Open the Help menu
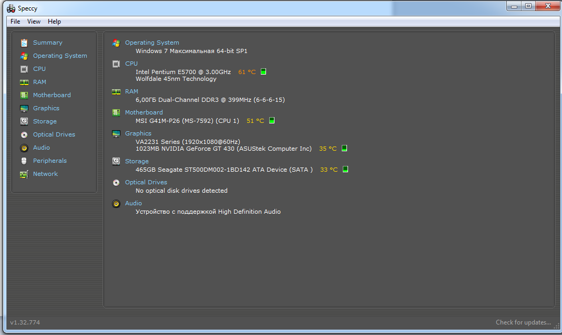 [55, 22]
